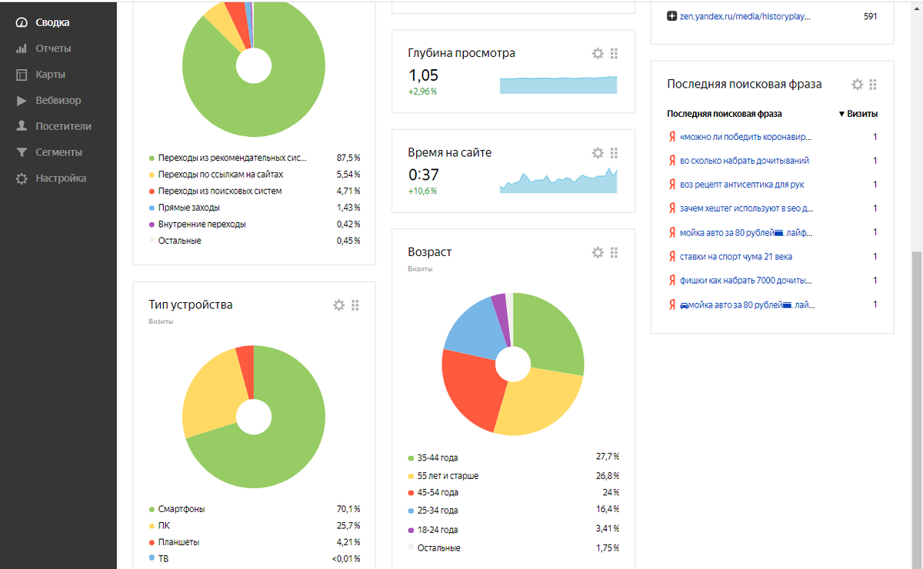Open settings gear of Последняя поисковая фраза widget
Screen dimensions: 923x569
[857, 85]
